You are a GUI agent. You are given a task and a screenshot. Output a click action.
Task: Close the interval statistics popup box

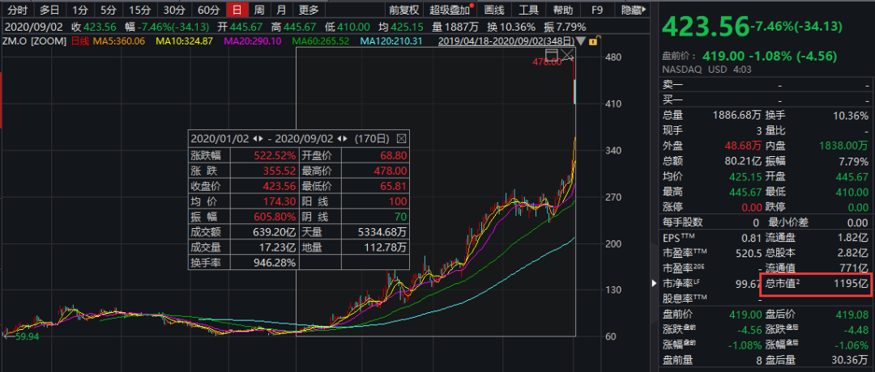tap(400, 137)
